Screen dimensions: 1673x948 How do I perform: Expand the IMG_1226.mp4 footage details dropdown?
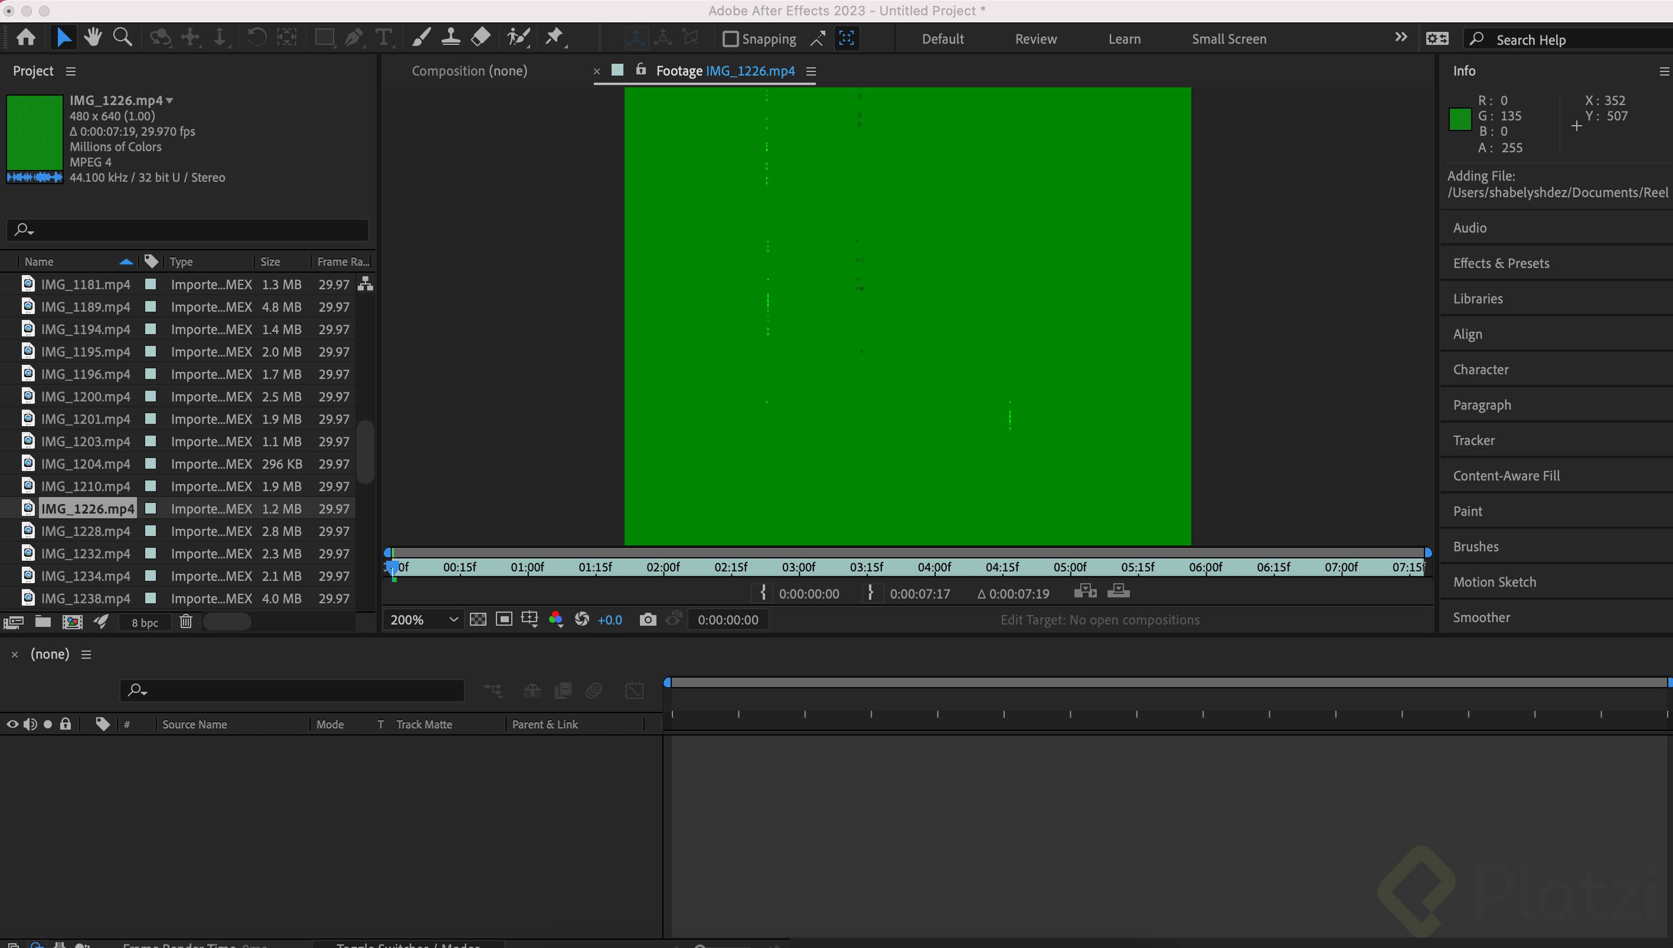[169, 100]
